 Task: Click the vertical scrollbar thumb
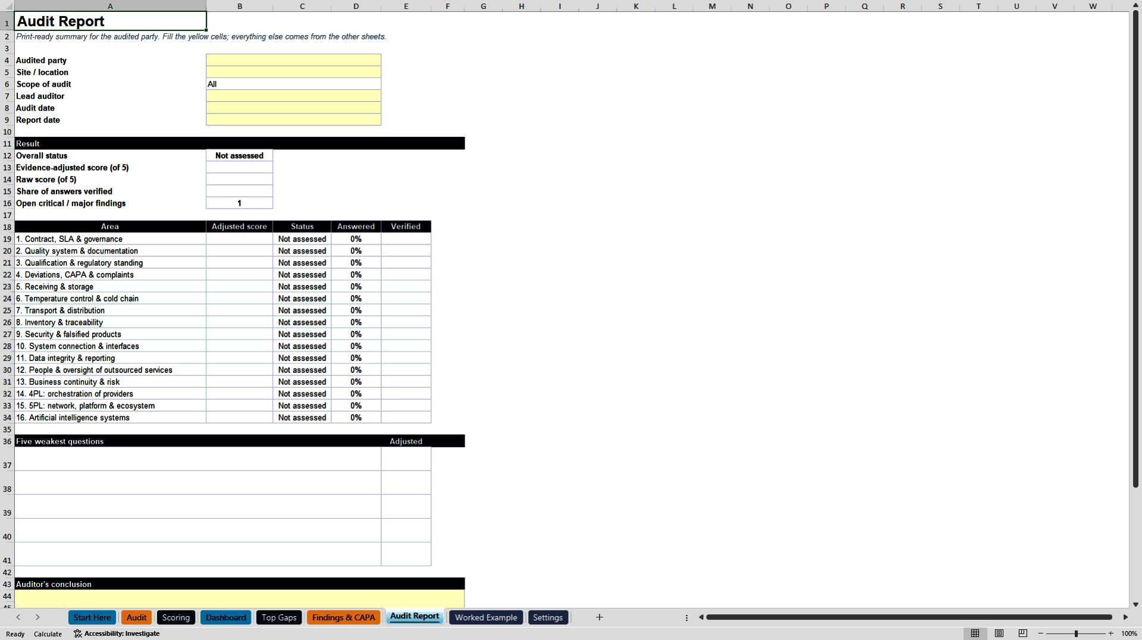tap(1135, 250)
